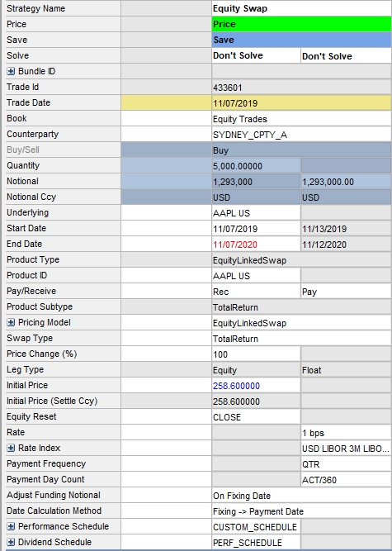Click the green Price button
The width and height of the screenshot is (392, 551).
click(301, 24)
